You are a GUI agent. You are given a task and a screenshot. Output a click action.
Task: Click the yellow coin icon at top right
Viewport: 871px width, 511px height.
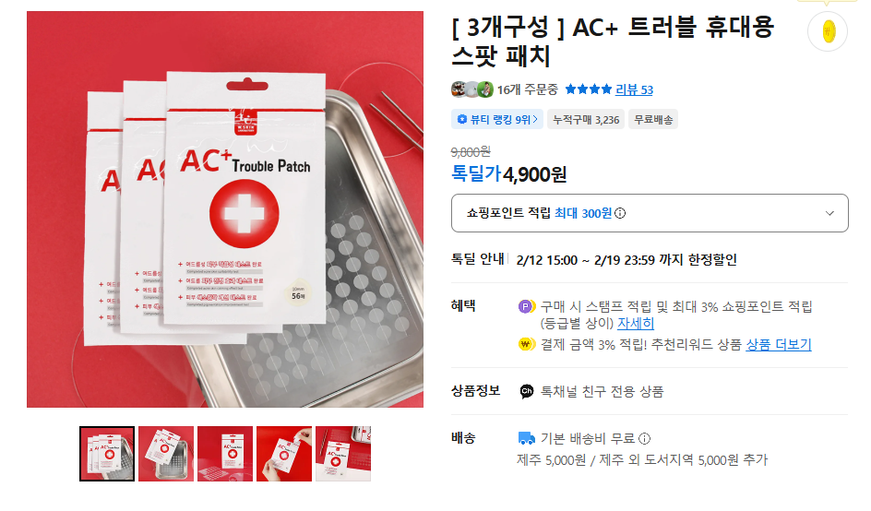(828, 31)
